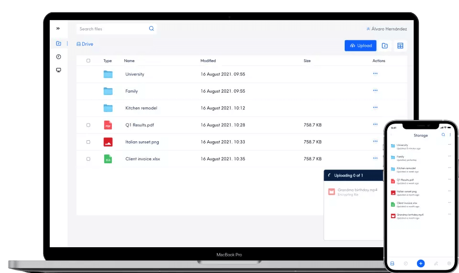The width and height of the screenshot is (459, 273).
Task: Open actions menu for University folder
Action: (x=375, y=73)
